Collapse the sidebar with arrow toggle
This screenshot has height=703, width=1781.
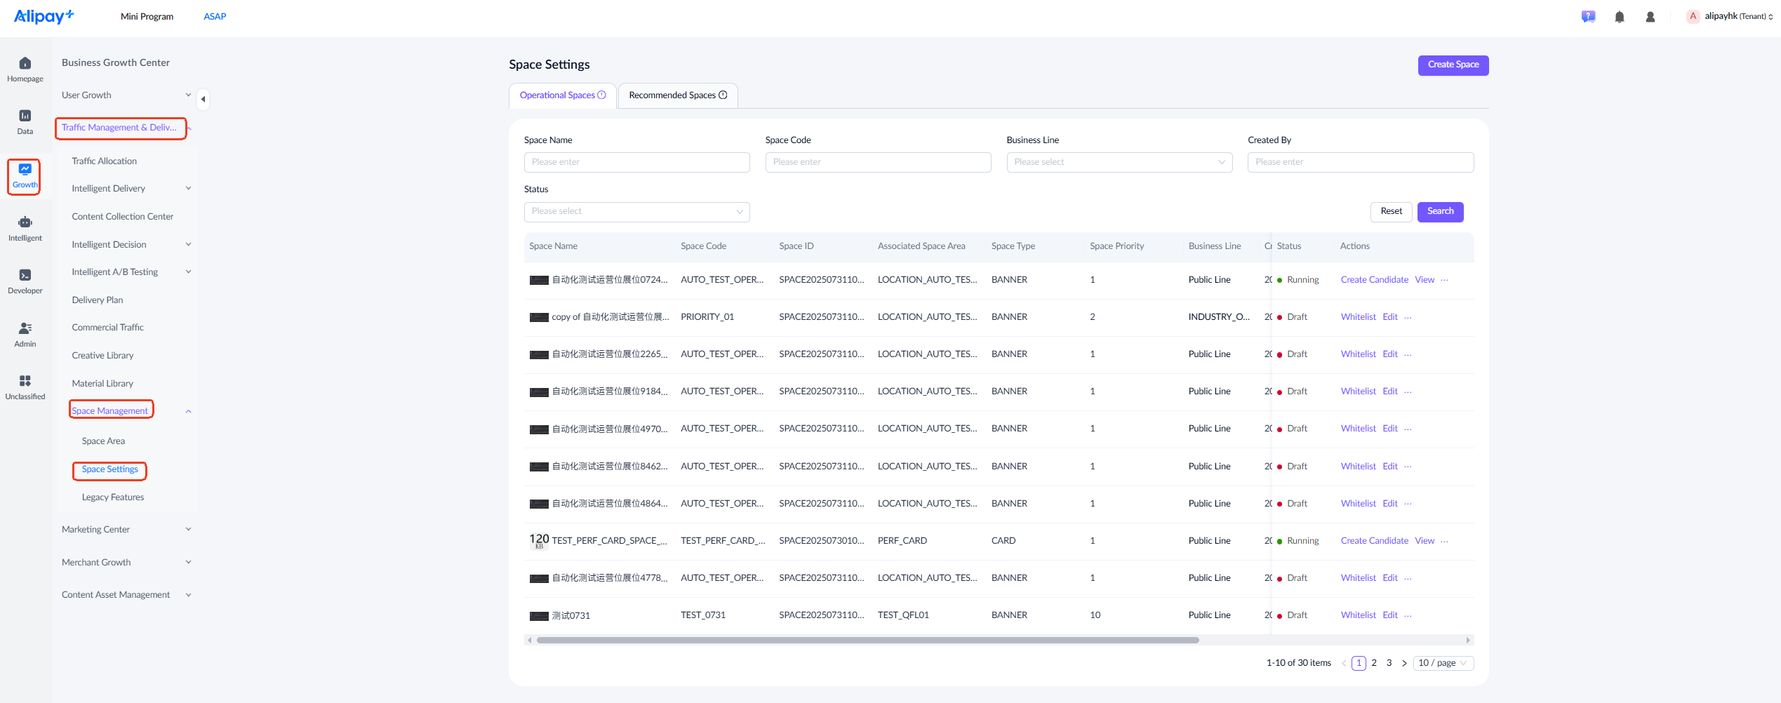(x=203, y=99)
